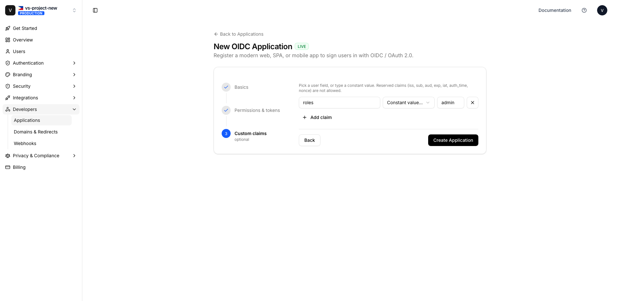Go to the Basics step
The image size is (617, 301).
point(241,87)
